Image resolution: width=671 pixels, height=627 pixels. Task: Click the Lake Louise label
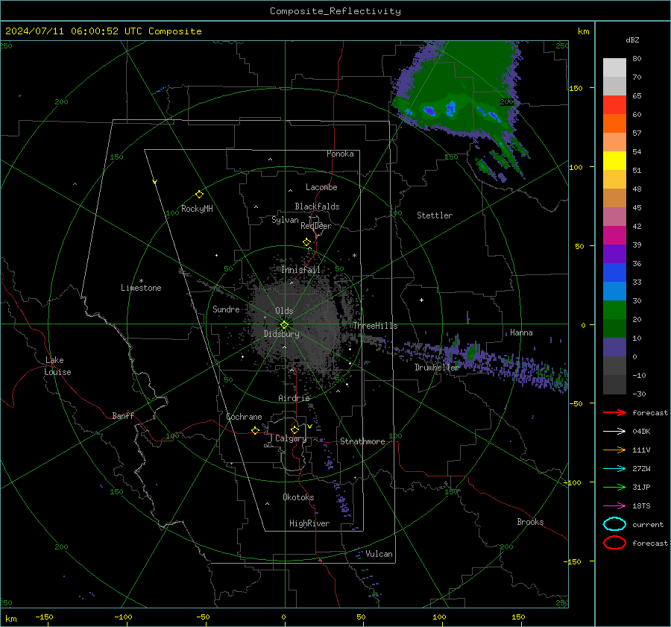57,366
